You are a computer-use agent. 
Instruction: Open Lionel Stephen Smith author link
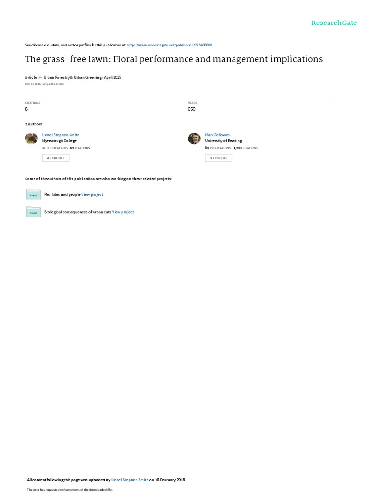61,135
